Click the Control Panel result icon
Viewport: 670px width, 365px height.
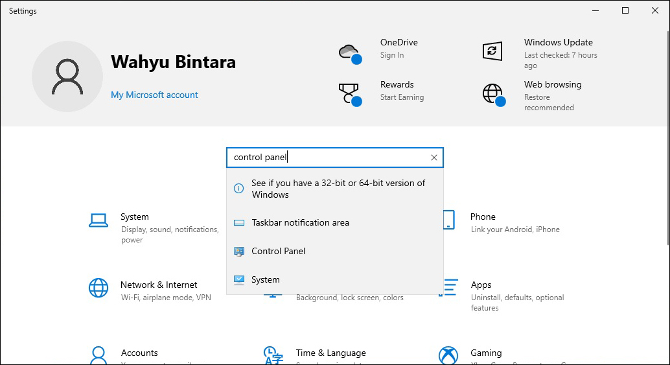239,252
